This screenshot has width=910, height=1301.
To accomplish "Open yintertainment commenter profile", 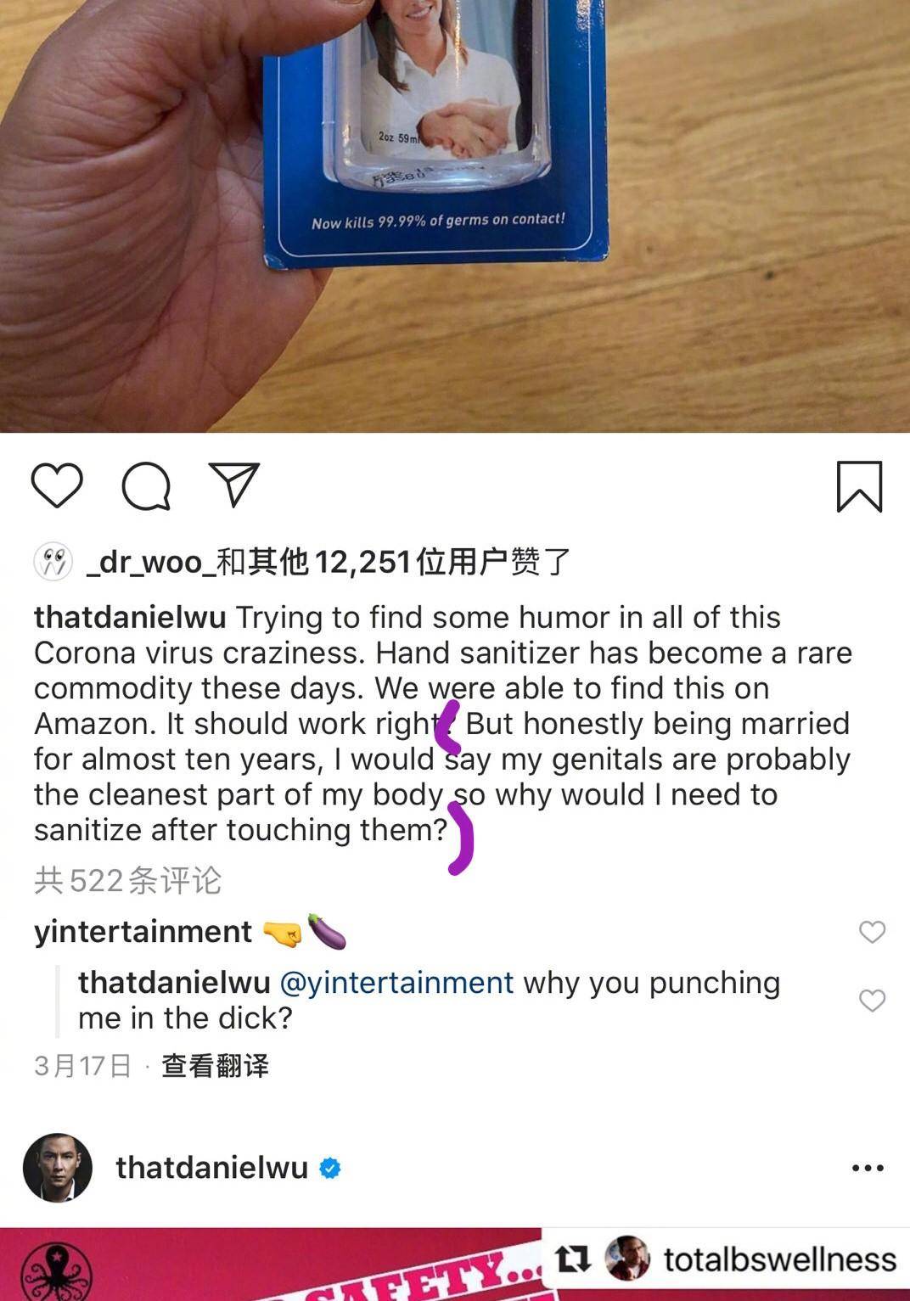I will click(x=143, y=932).
